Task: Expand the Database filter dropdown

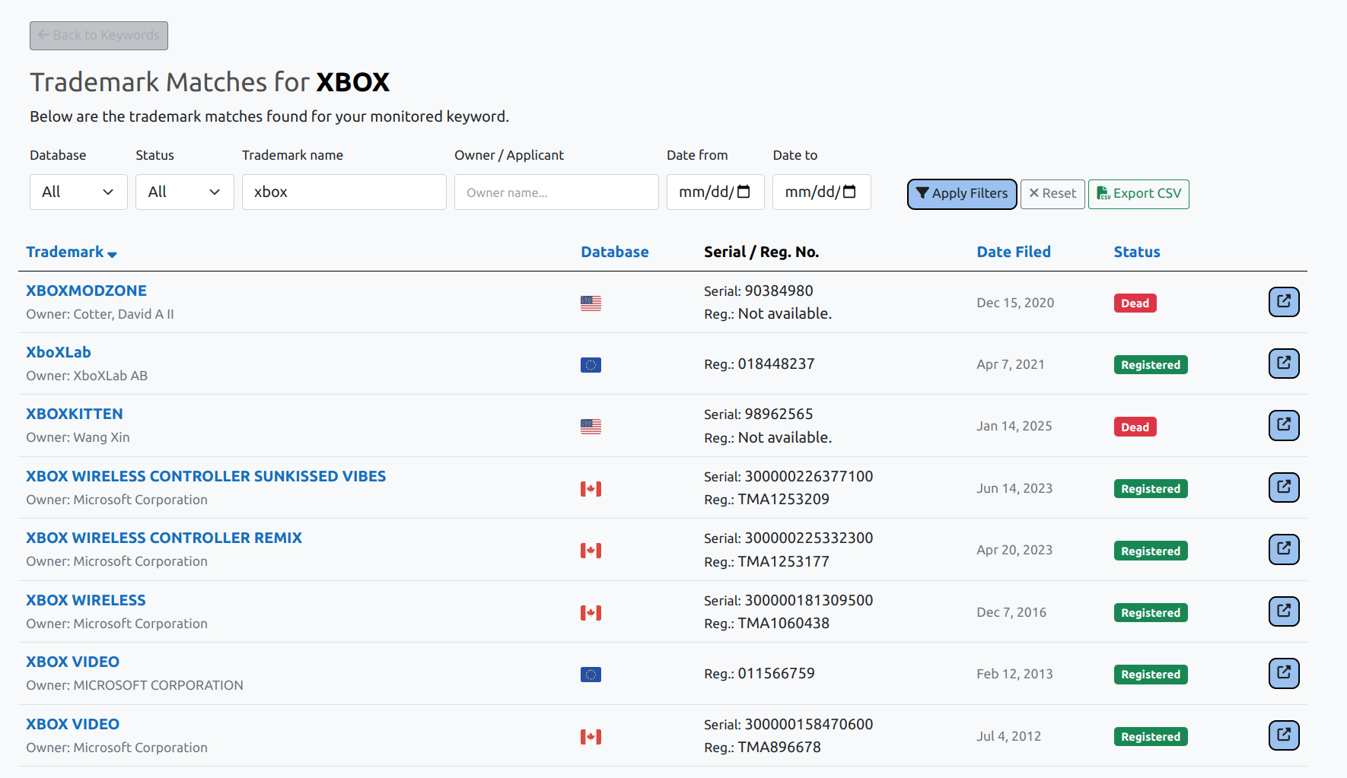Action: (78, 192)
